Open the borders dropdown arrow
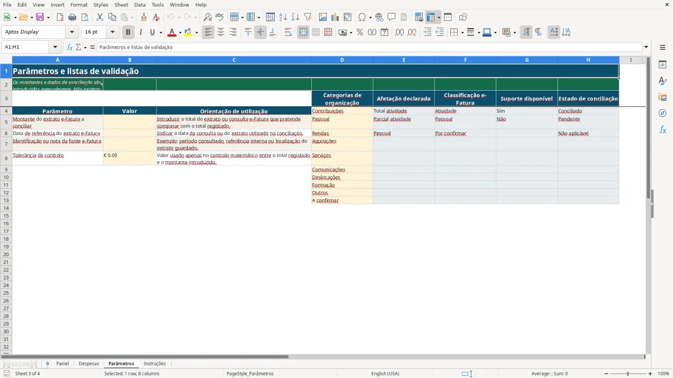This screenshot has width=673, height=378. pyautogui.click(x=462, y=32)
